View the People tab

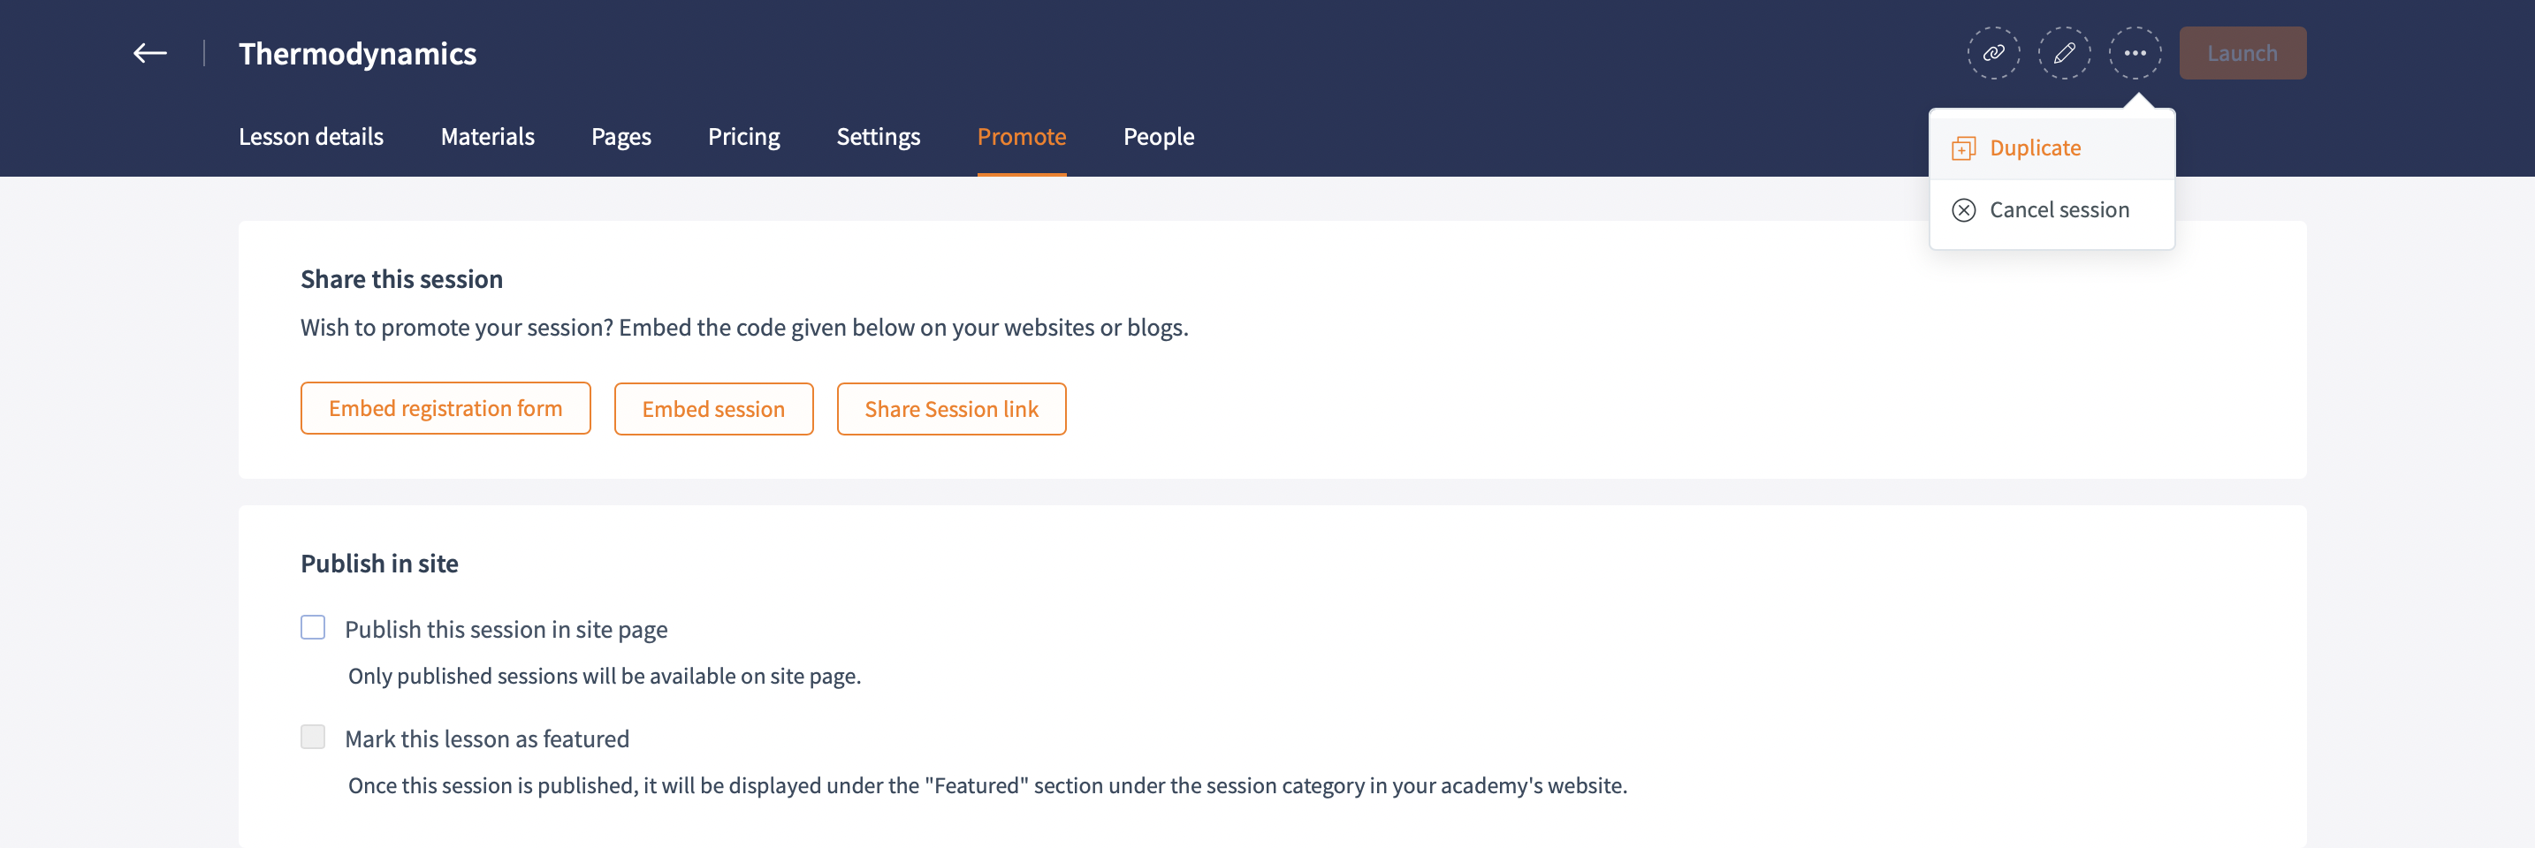tap(1158, 137)
